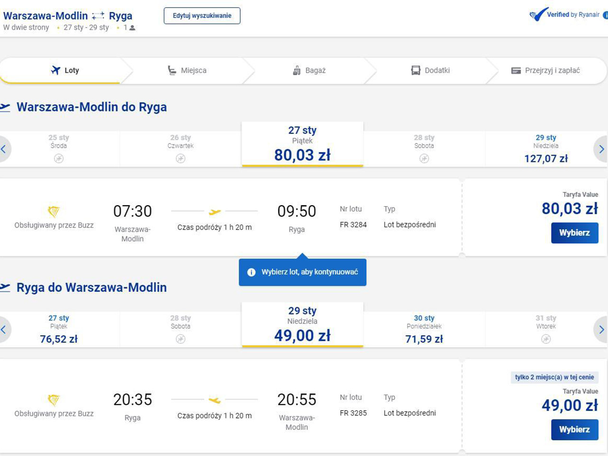Select return date 30 sty Poniedziałek
Viewport: 608px width, 456px height.
click(424, 329)
